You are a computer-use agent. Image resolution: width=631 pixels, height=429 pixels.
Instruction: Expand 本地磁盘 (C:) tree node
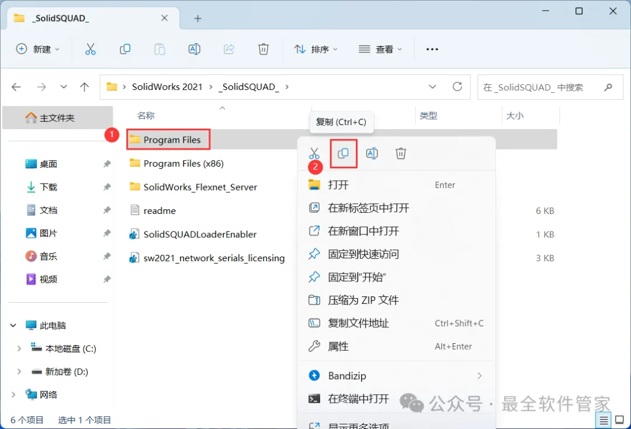(19, 348)
